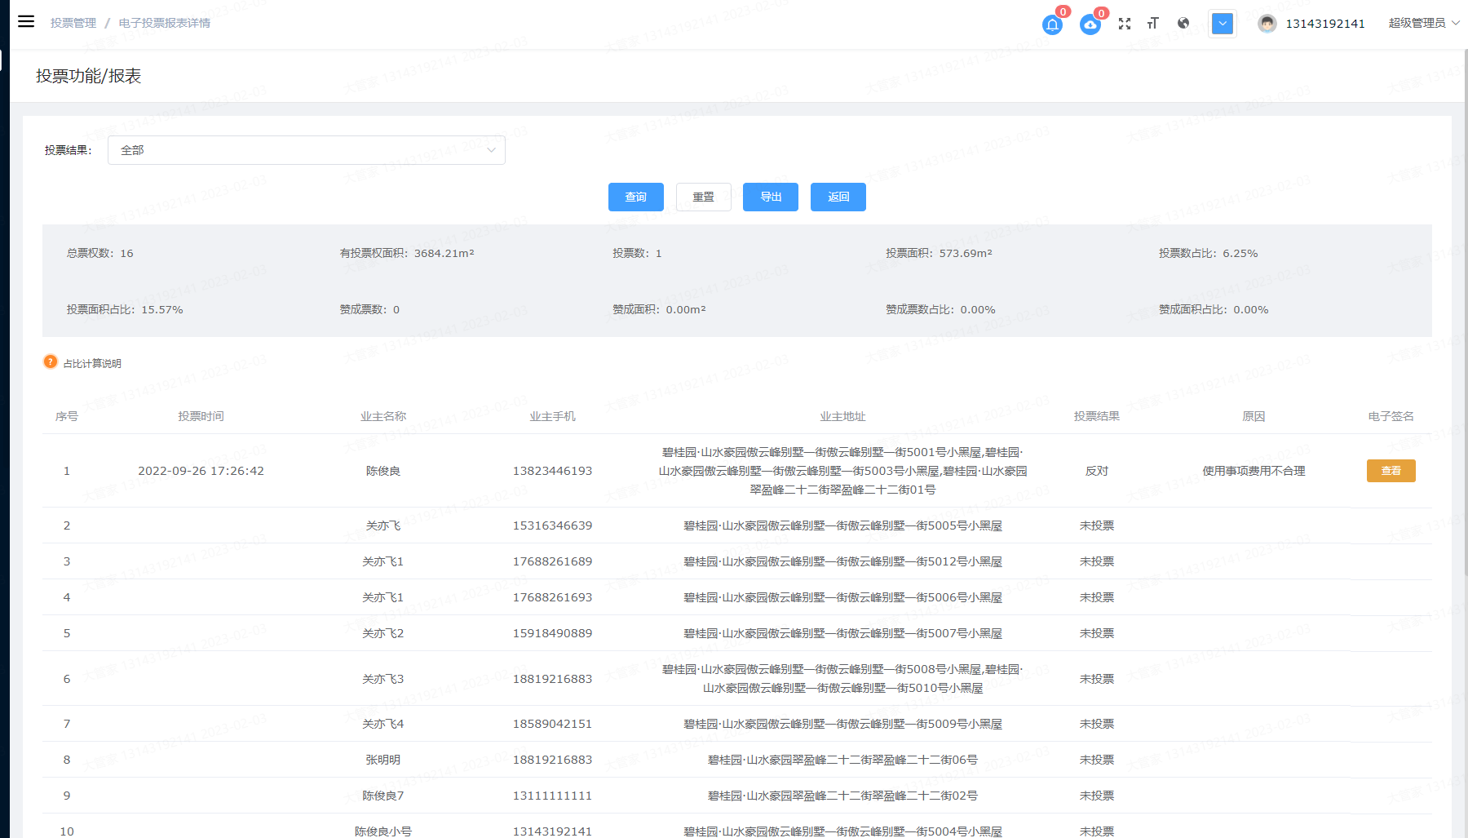The height and width of the screenshot is (838, 1468).
Task: Select vote time 2022-09-26 17:26:42
Action: tap(201, 471)
